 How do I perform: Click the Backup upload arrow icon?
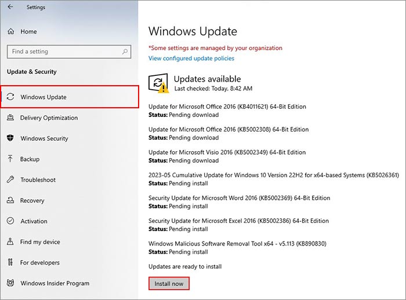[10, 159]
